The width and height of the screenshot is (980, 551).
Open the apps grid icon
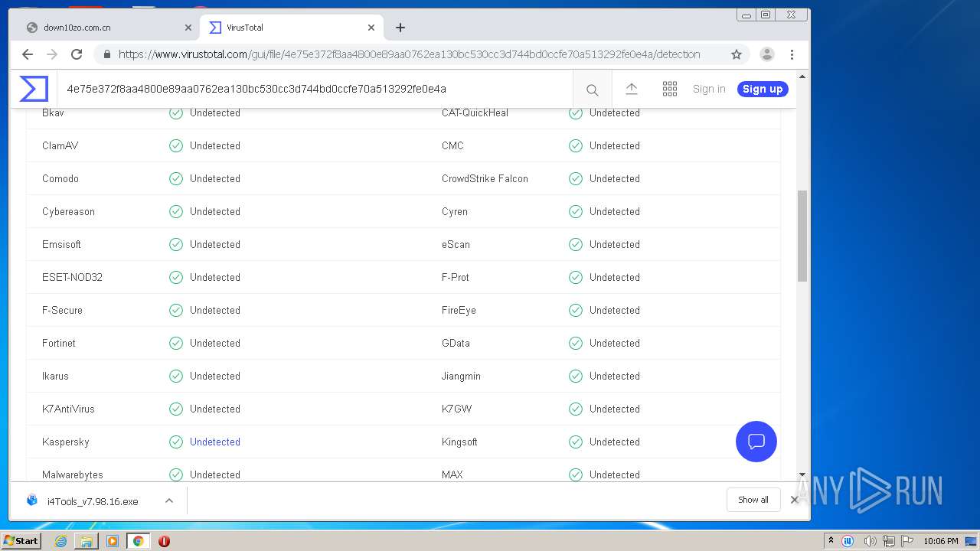(670, 89)
